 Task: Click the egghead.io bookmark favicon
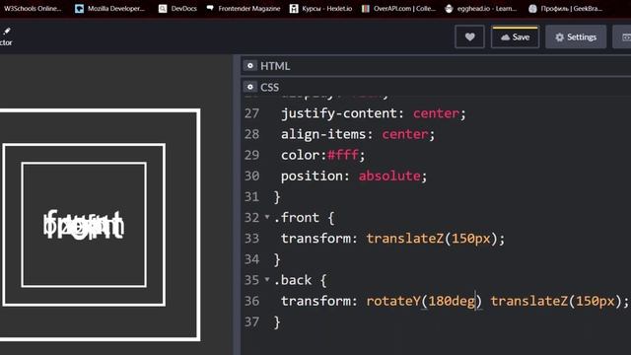(x=450, y=9)
